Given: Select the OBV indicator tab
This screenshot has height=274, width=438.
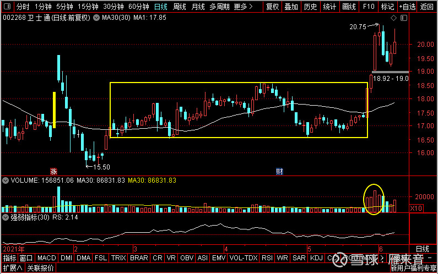Looking at the screenshot, I should (187, 258).
